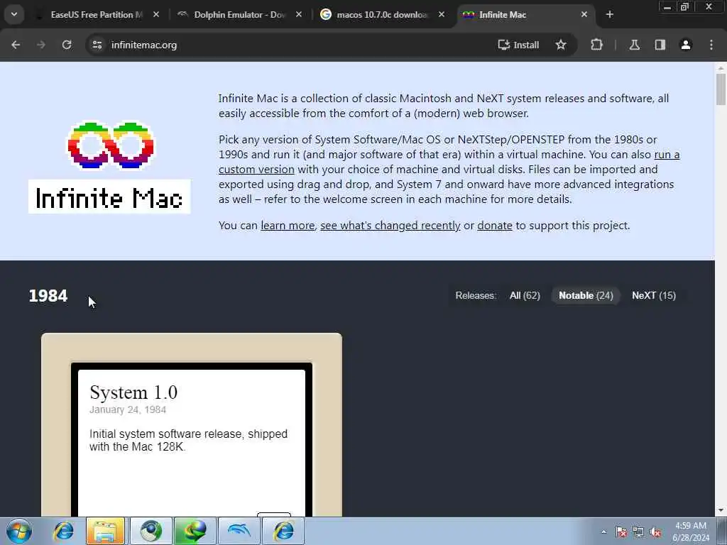Switch to the Dolphin Emulator tab
The width and height of the screenshot is (727, 545).
[x=239, y=15]
